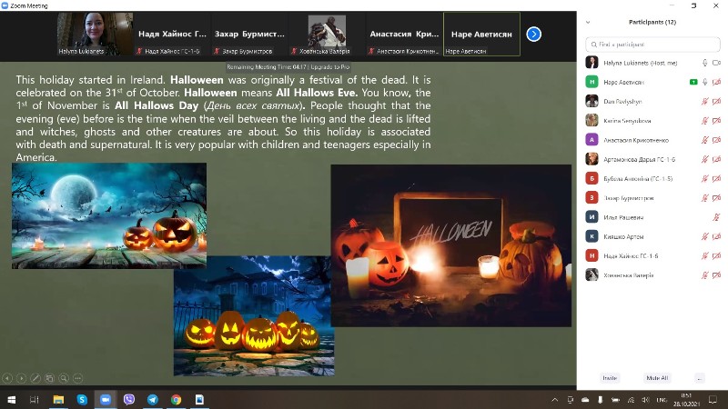
Task: Open the three-dots more options beside Mute All
Action: [699, 377]
